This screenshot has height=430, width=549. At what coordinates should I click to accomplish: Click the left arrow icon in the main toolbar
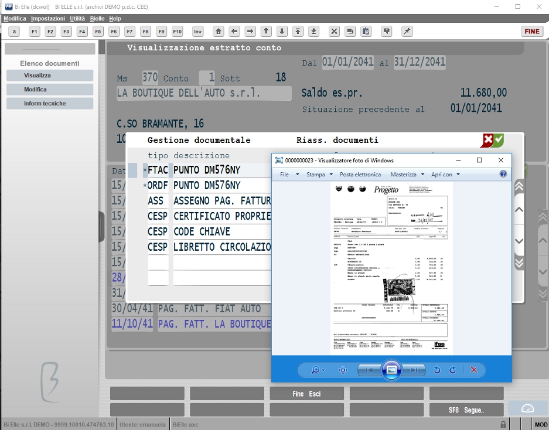coord(234,32)
